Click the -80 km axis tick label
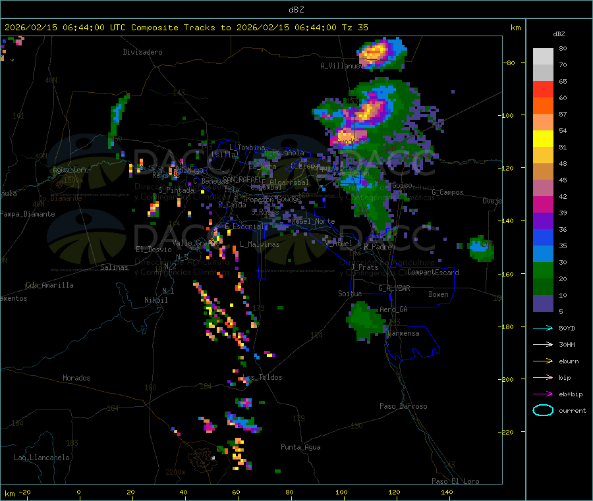The height and width of the screenshot is (501, 593). click(509, 63)
